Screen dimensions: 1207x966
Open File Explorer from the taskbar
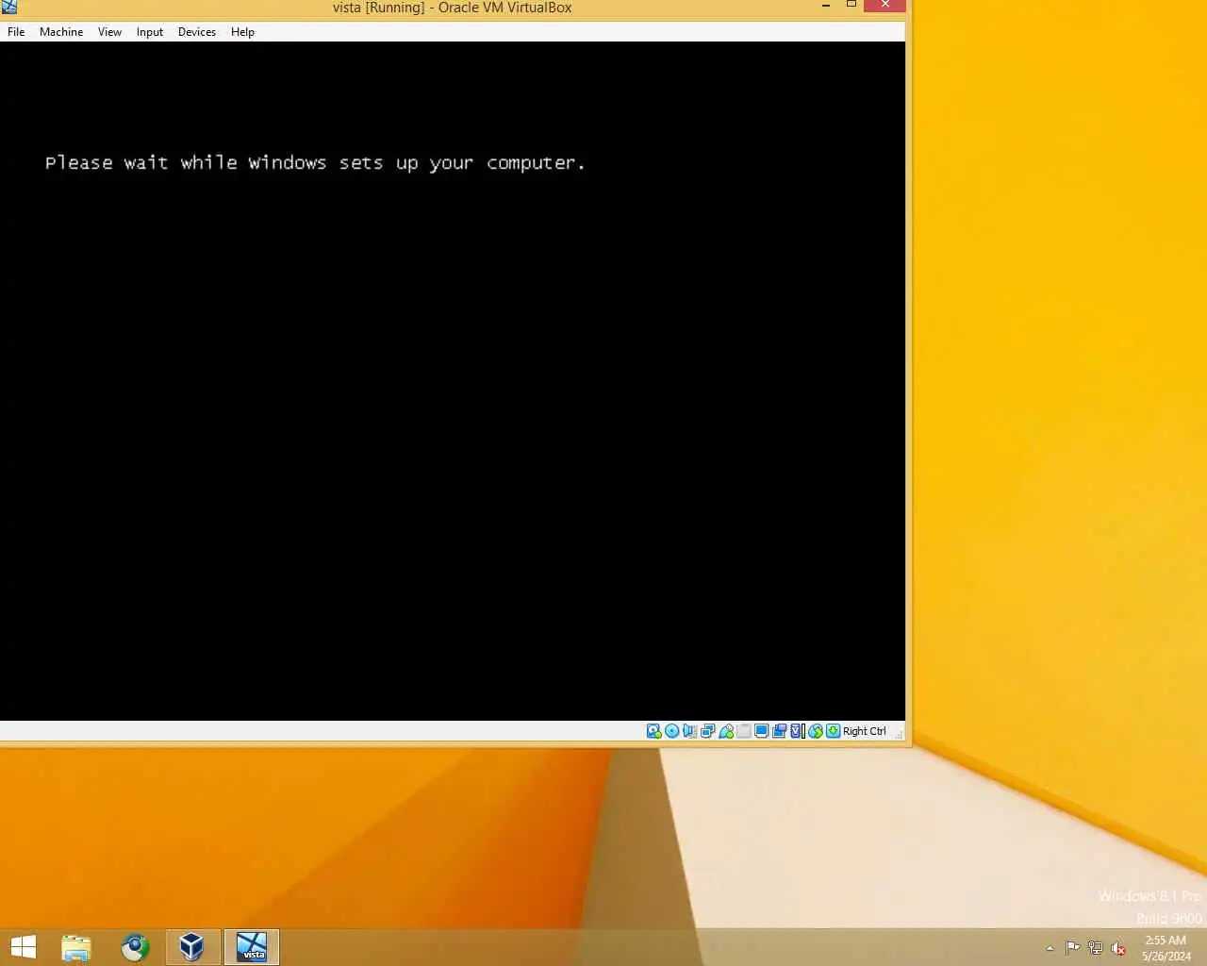tap(76, 947)
